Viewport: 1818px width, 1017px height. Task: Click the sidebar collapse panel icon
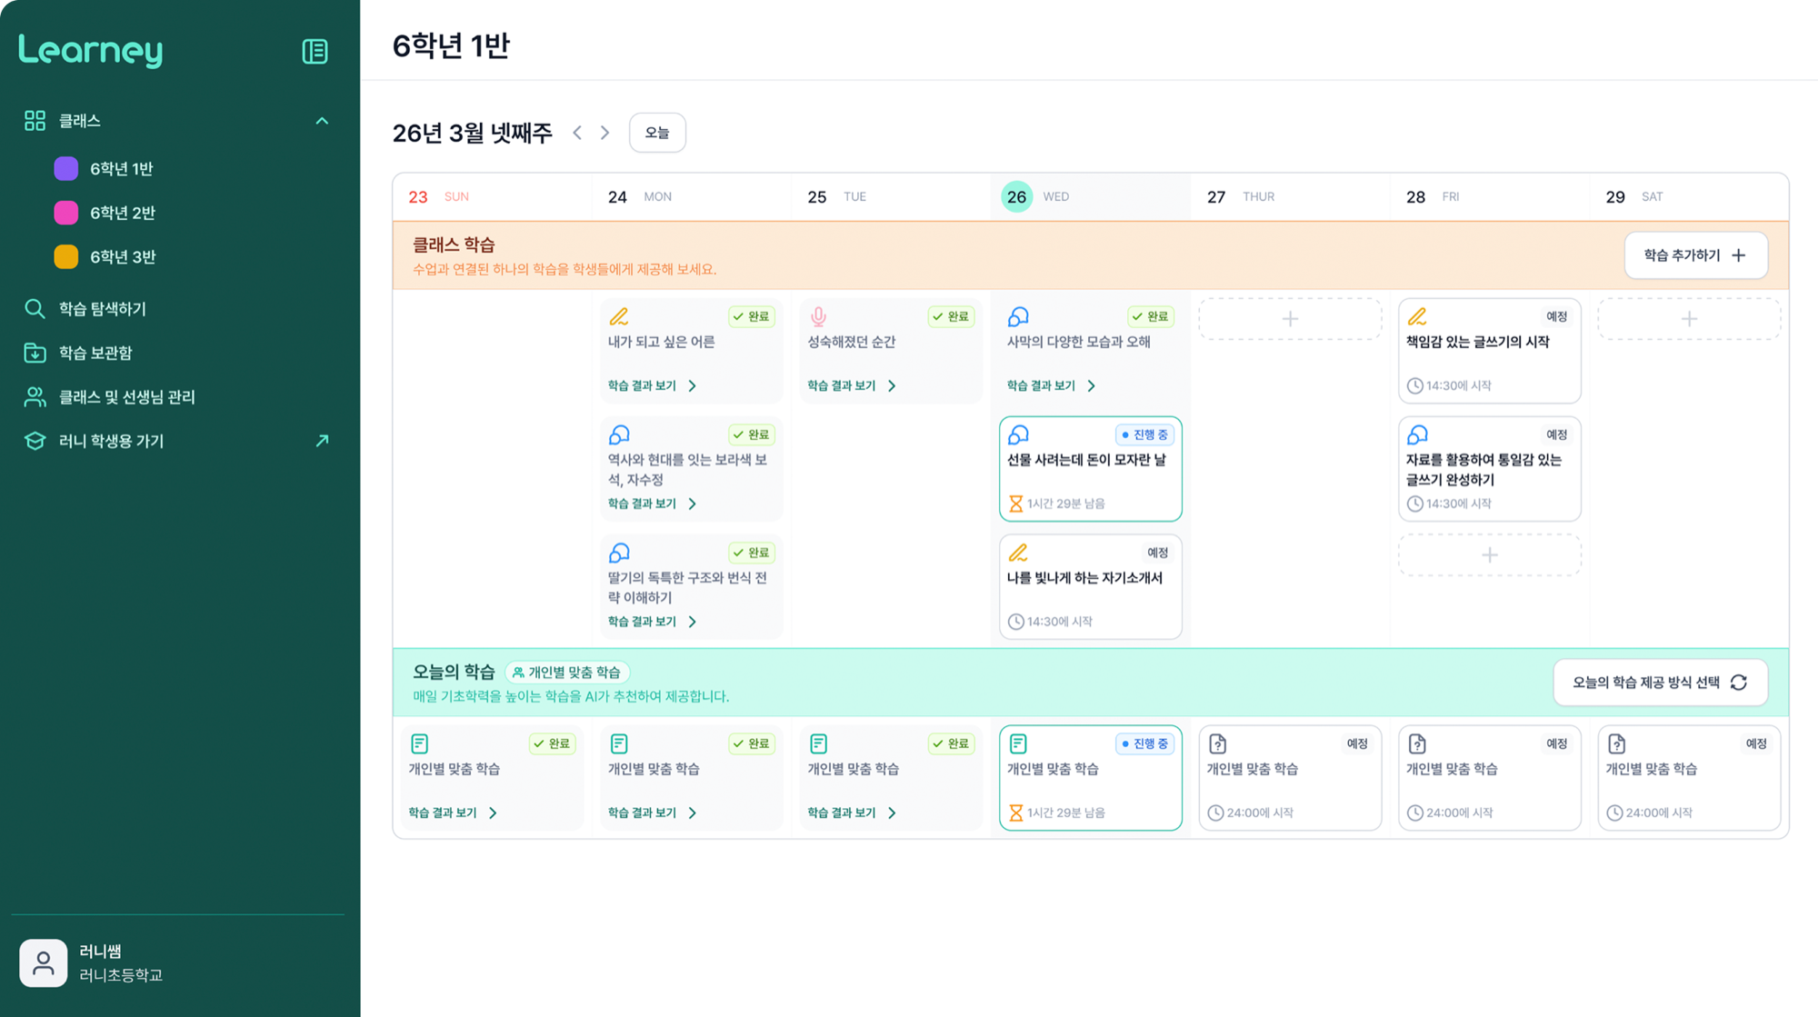(315, 51)
